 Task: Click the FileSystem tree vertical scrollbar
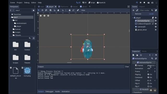coord(34,23)
